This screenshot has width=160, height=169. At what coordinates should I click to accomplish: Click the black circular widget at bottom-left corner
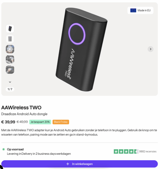[x=1, y=167]
